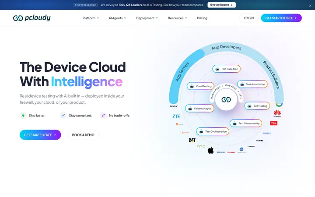
Task: Click the NEW RESEARCH badge
Action: [85, 5]
